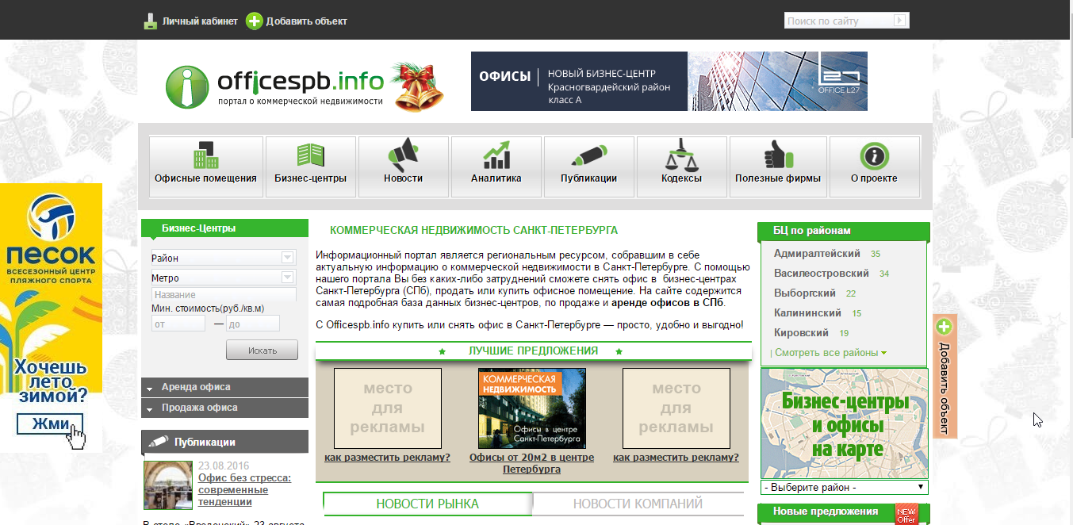This screenshot has width=1073, height=525.
Task: Focus the Поиск по сайту field
Action: (x=839, y=21)
